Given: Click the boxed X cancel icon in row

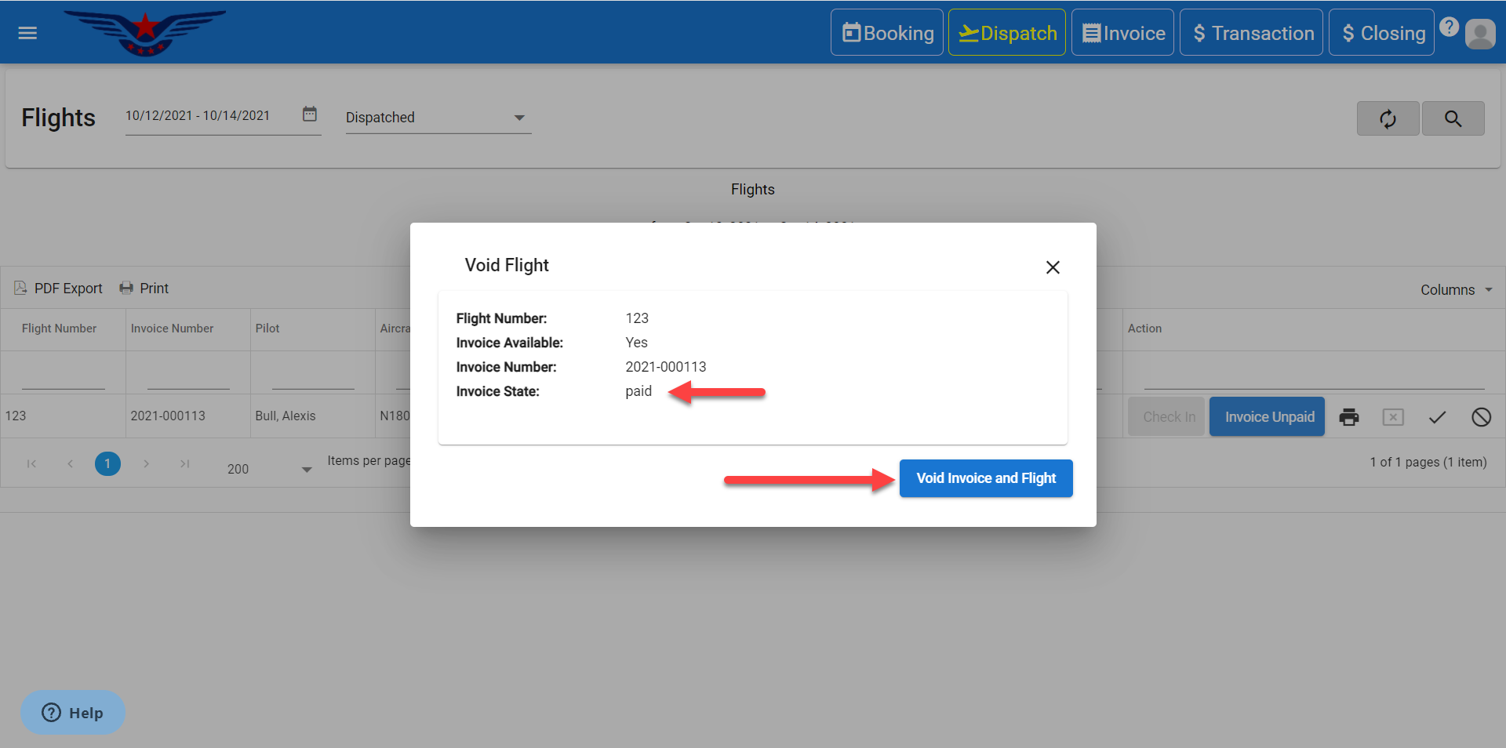Looking at the screenshot, I should point(1393,417).
